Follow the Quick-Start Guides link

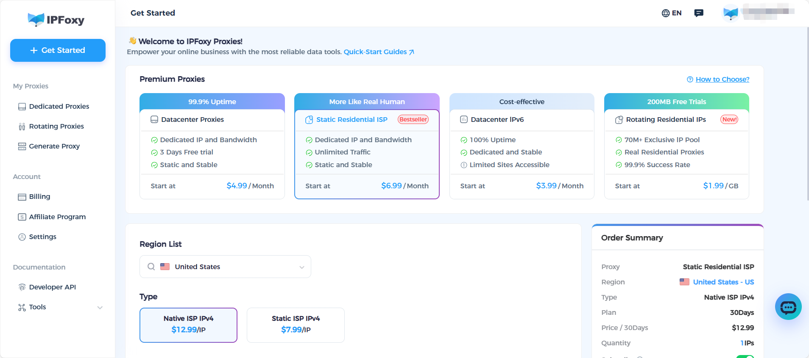point(379,52)
